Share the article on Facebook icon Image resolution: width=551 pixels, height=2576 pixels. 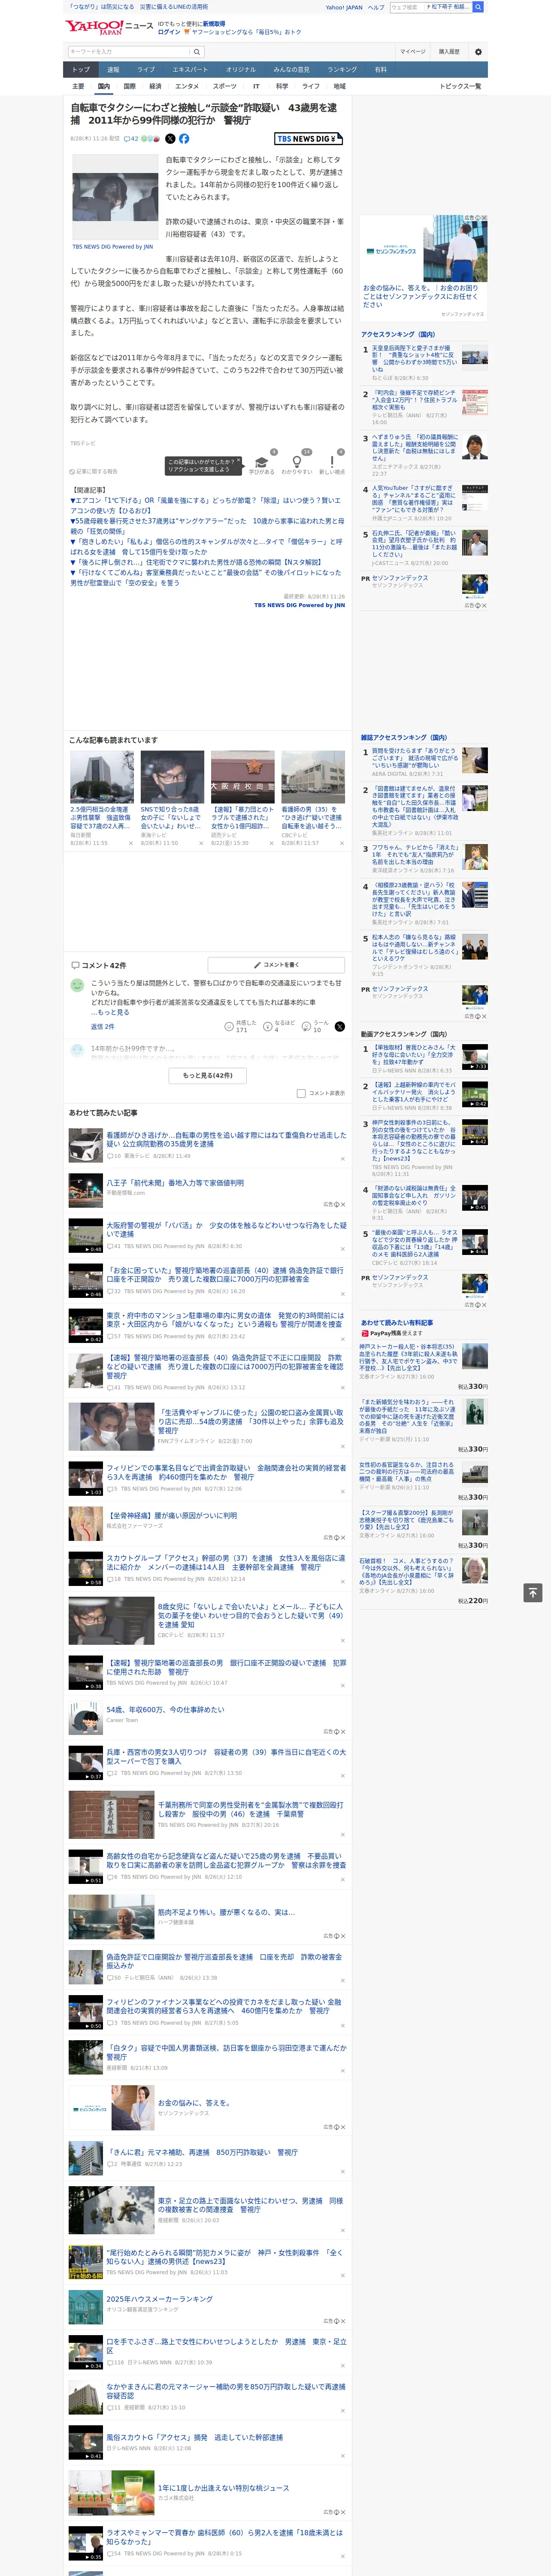184,139
